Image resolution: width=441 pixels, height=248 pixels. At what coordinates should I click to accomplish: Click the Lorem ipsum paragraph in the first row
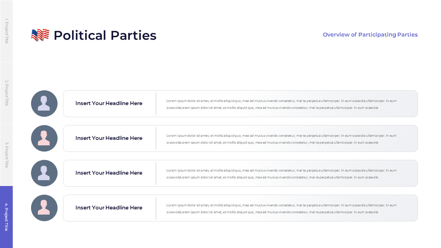281,104
